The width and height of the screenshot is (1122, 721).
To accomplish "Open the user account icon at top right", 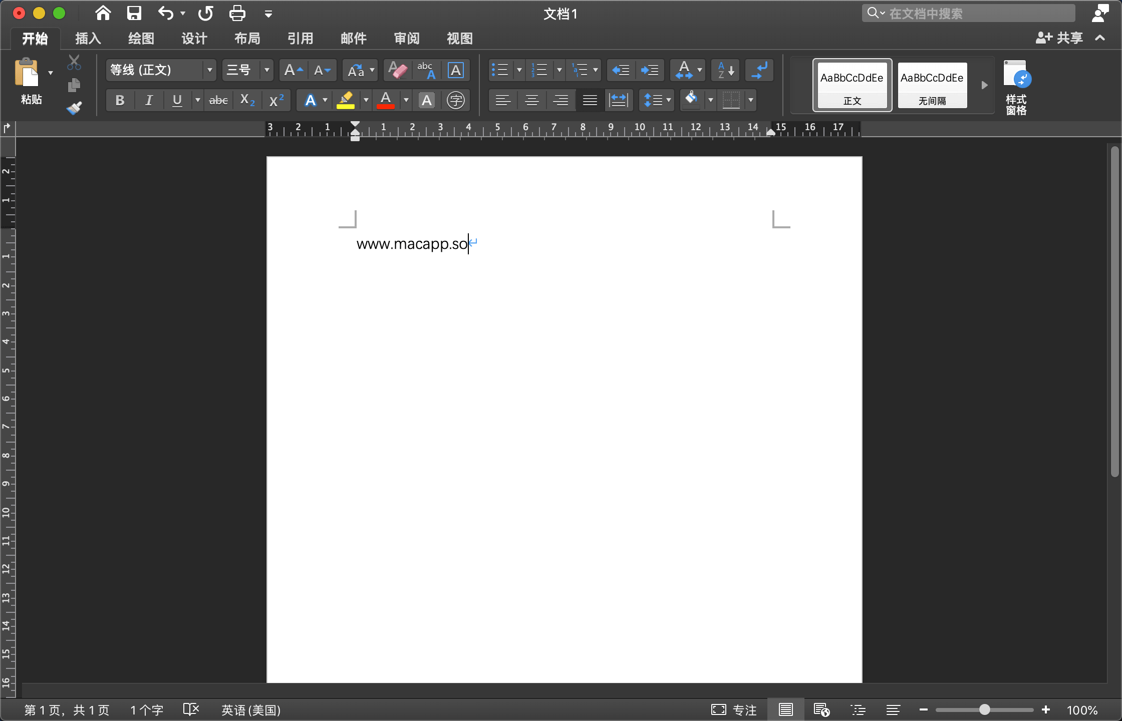I will pos(1100,13).
